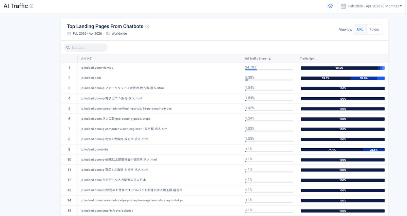Open the Pc修理のお仕事です 埼玉県 越谷市 URL
407x216 pixels.
(x=131, y=190)
